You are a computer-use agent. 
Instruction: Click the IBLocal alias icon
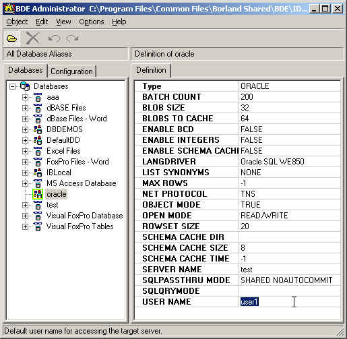coord(38,173)
